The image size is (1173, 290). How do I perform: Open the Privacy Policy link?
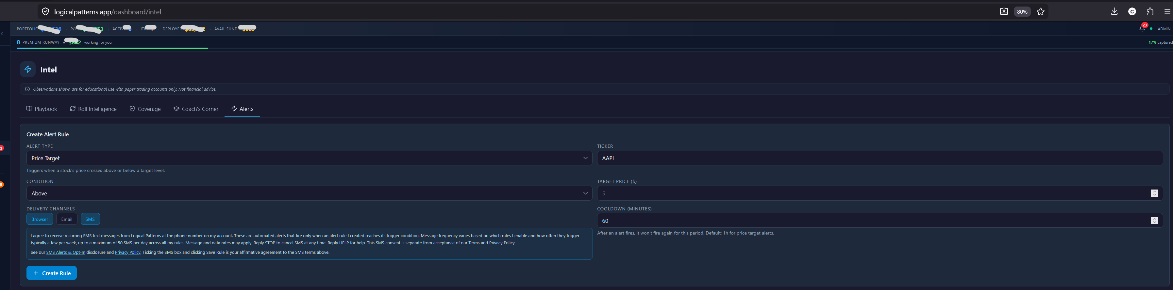tap(127, 252)
